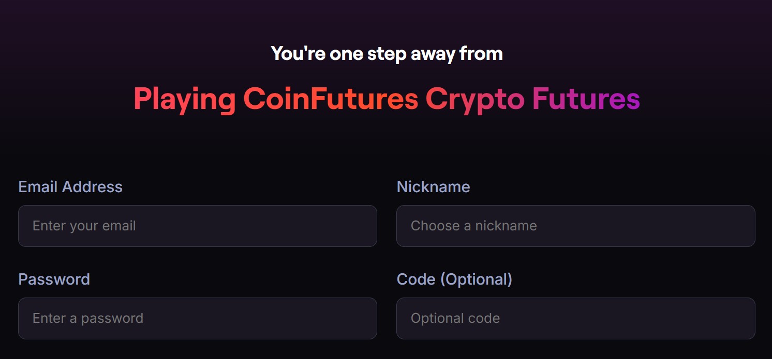Focus the Nickname input field
The image size is (772, 359).
(575, 226)
